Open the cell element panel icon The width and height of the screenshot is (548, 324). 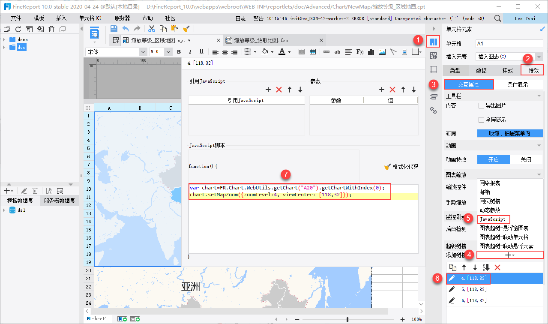pyautogui.click(x=433, y=42)
